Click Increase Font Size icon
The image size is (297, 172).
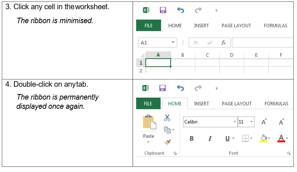coord(264,122)
